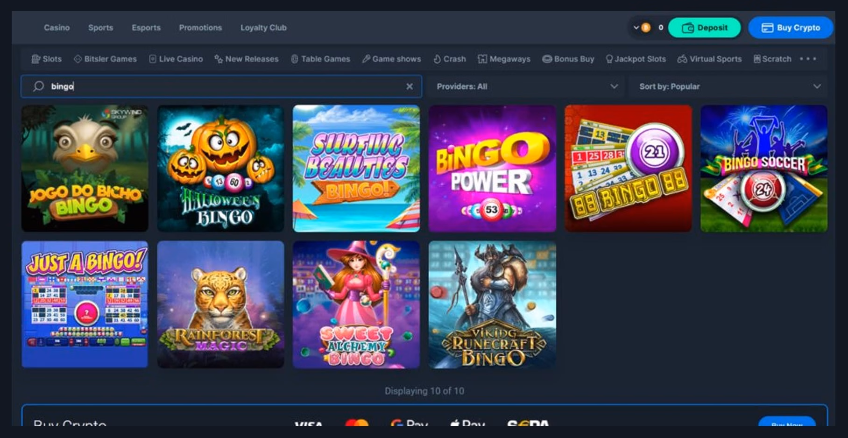
Task: Show more categories via three dots
Action: click(x=808, y=59)
